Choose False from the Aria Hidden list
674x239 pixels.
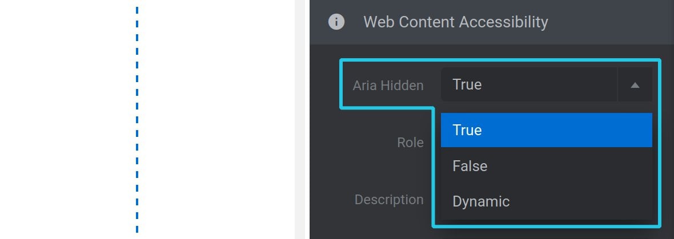pyautogui.click(x=546, y=165)
